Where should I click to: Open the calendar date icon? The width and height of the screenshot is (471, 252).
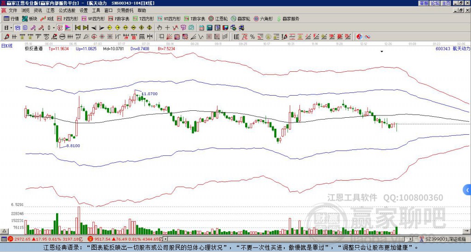pos(201,28)
